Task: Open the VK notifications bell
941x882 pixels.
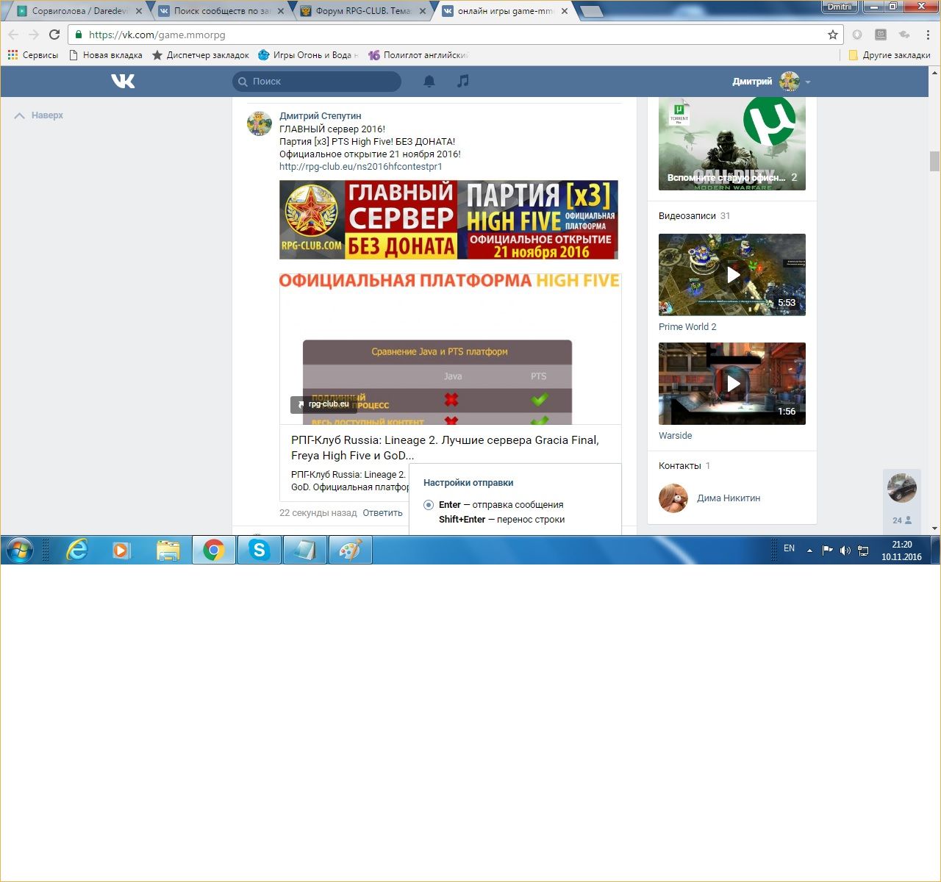Action: pyautogui.click(x=429, y=82)
